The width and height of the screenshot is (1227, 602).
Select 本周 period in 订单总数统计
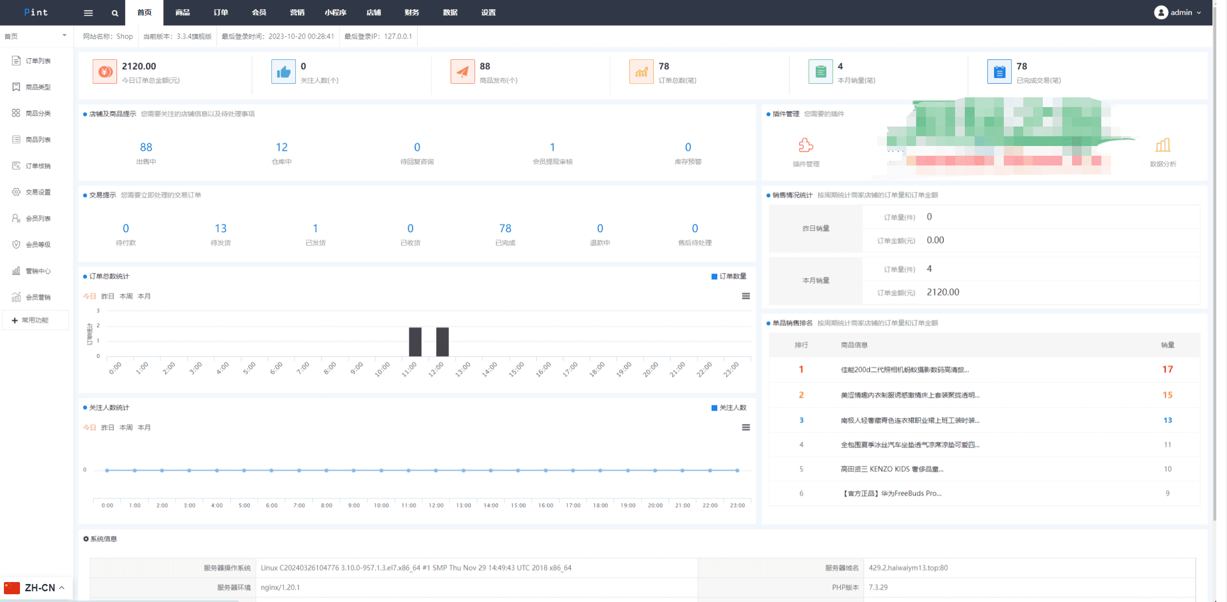(x=126, y=296)
